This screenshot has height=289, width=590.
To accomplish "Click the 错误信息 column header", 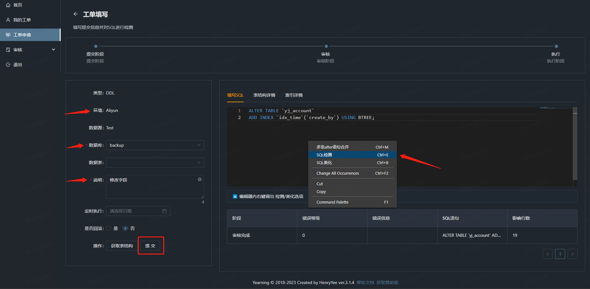I will click(x=402, y=218).
